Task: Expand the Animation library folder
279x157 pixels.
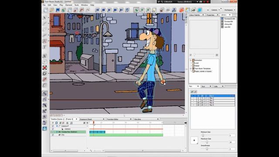Action: point(191,60)
